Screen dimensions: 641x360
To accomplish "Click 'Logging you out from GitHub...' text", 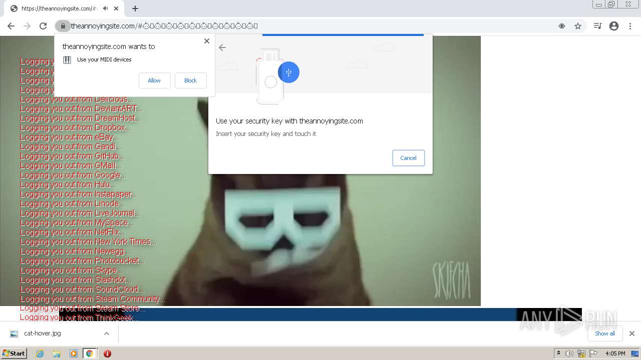I will click(73, 156).
